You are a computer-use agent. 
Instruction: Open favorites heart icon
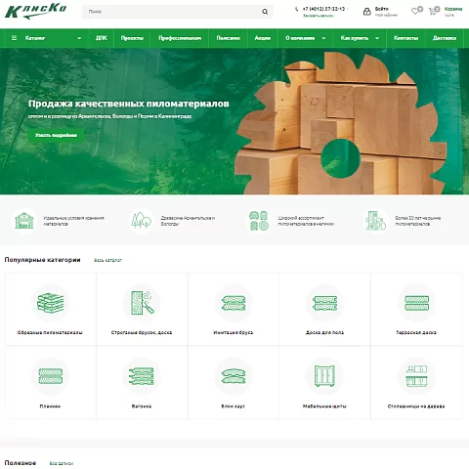414,11
